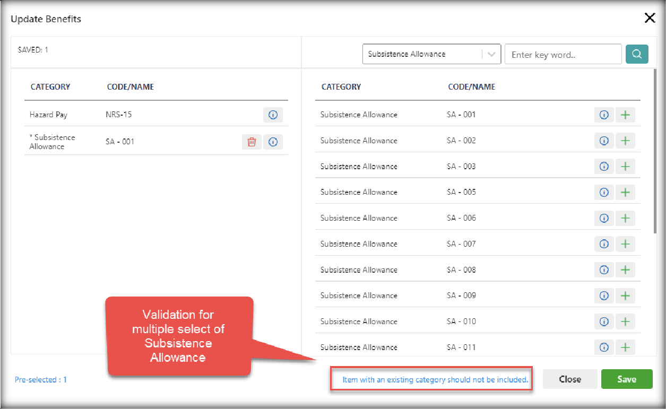Click the Close button
The image size is (666, 409).
[x=570, y=379]
